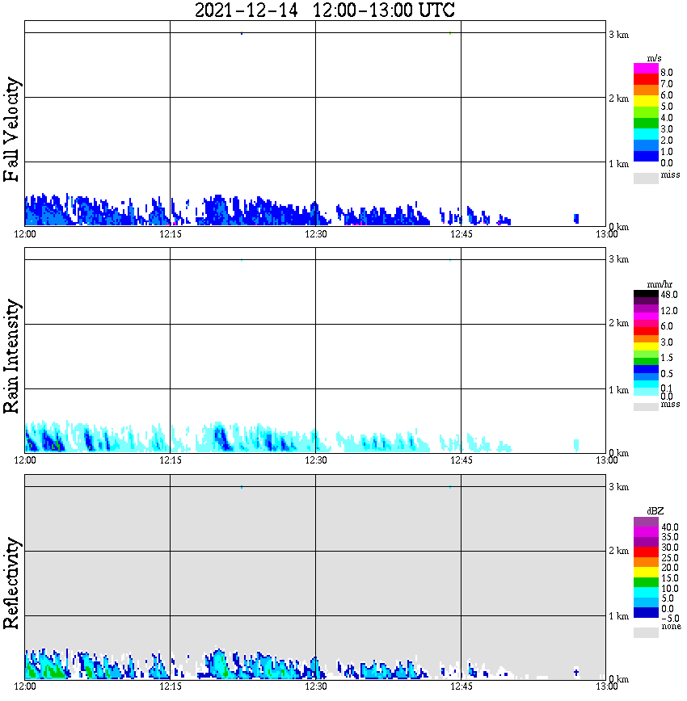Click the 2 km label on the Fall Velocity panel
Viewport: 687px width, 701px height.
tap(618, 99)
